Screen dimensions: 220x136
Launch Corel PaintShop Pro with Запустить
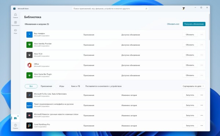click(x=190, y=125)
